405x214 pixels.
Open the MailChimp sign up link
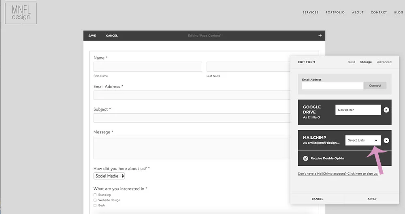click(338, 174)
